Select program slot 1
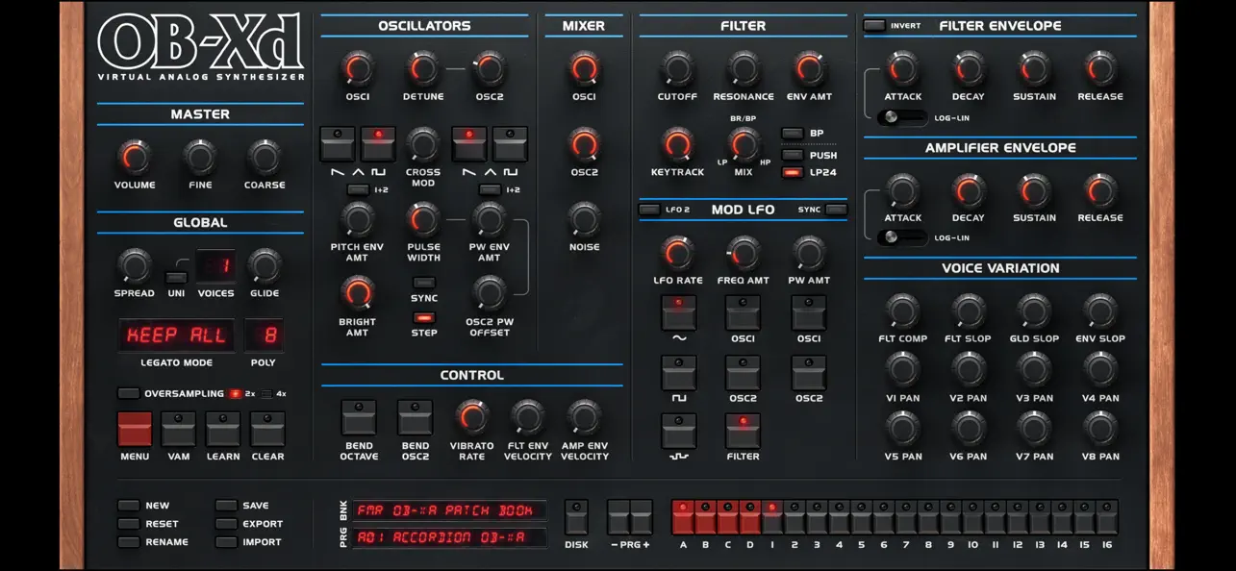Screen dimensions: 1236x571 [772, 516]
